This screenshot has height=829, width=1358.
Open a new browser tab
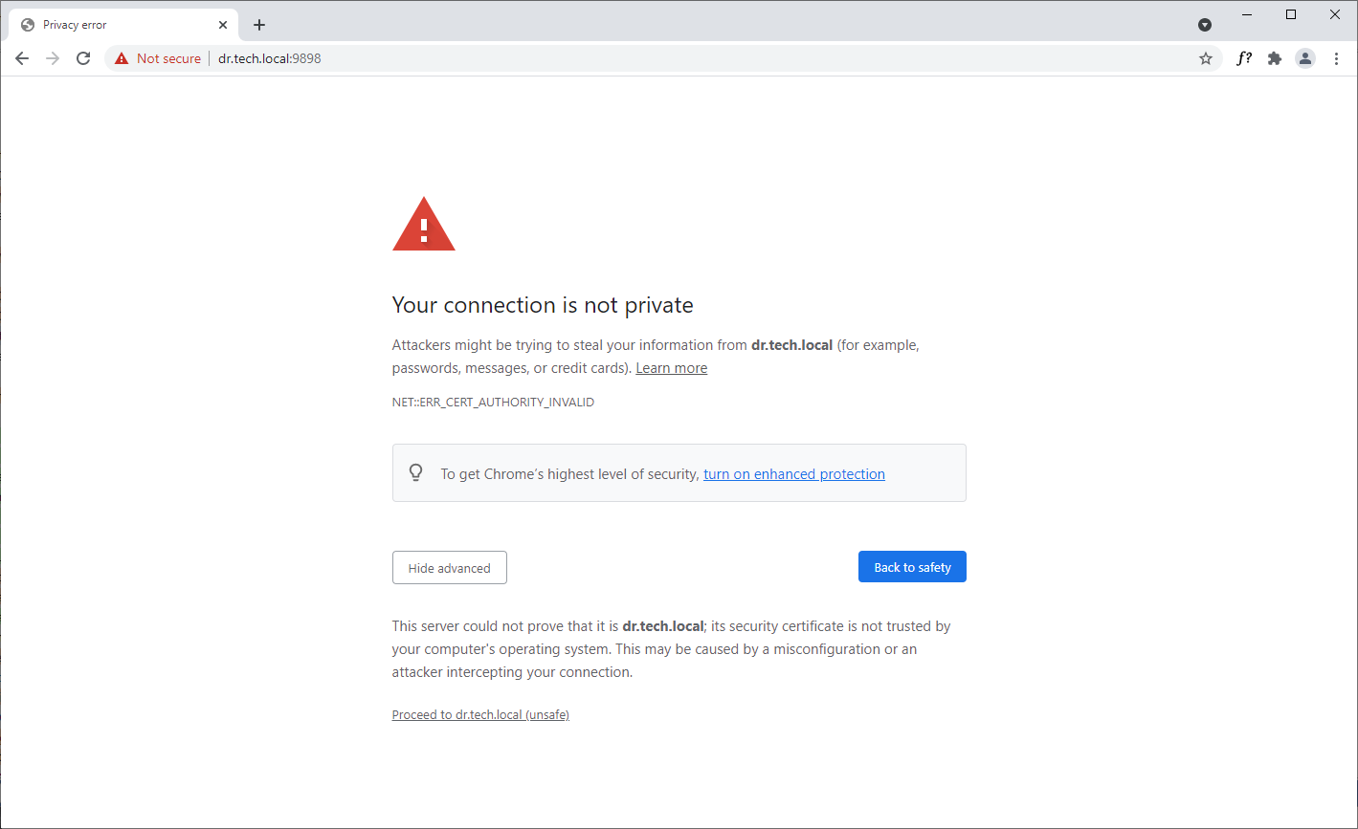258,24
